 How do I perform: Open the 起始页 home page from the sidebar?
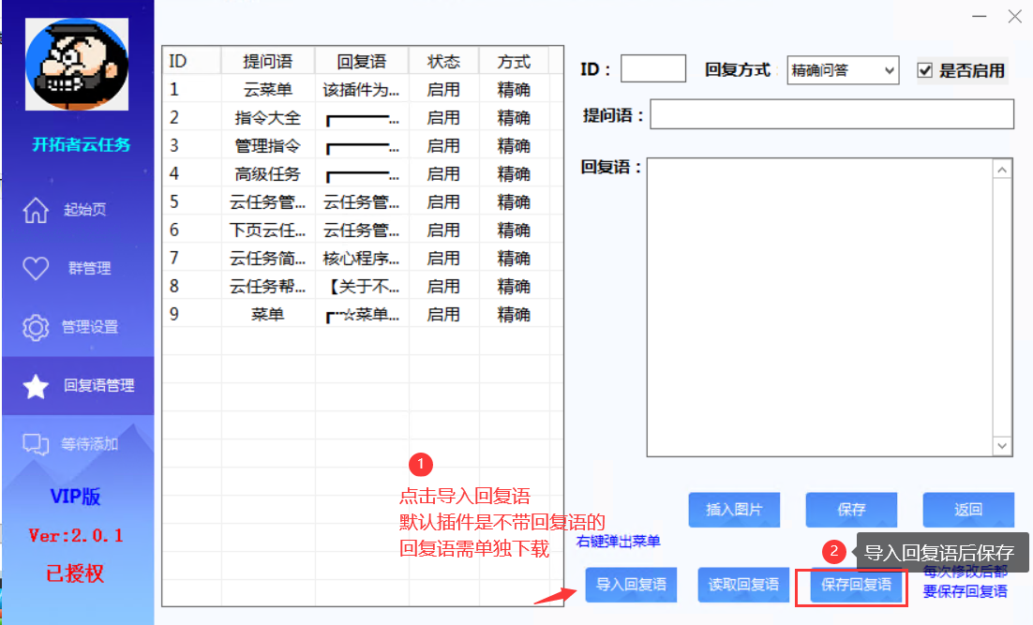click(x=77, y=210)
